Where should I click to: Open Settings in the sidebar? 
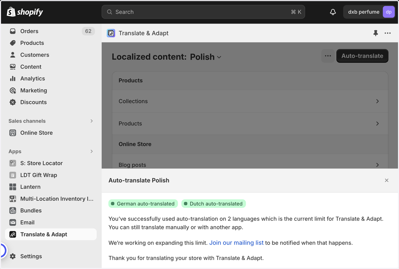(x=31, y=256)
